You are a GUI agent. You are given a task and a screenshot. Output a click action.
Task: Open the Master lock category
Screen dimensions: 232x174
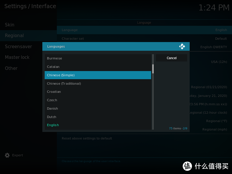(x=28, y=57)
